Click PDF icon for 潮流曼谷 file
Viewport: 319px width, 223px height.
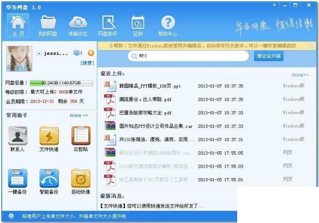point(110,99)
